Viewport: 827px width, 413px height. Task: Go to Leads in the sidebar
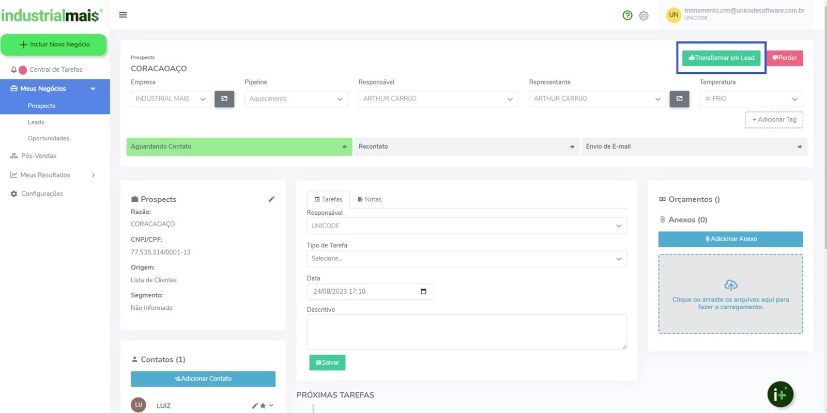36,122
